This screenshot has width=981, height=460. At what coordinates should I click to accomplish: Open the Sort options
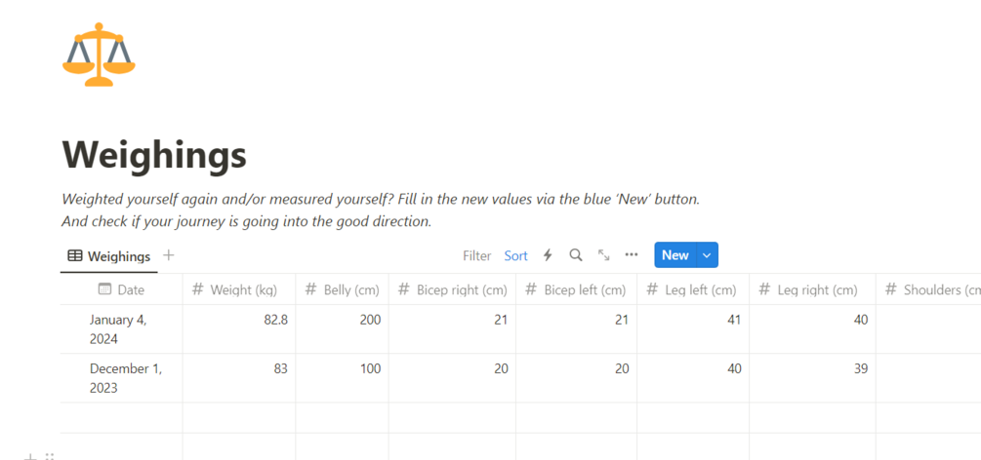515,256
